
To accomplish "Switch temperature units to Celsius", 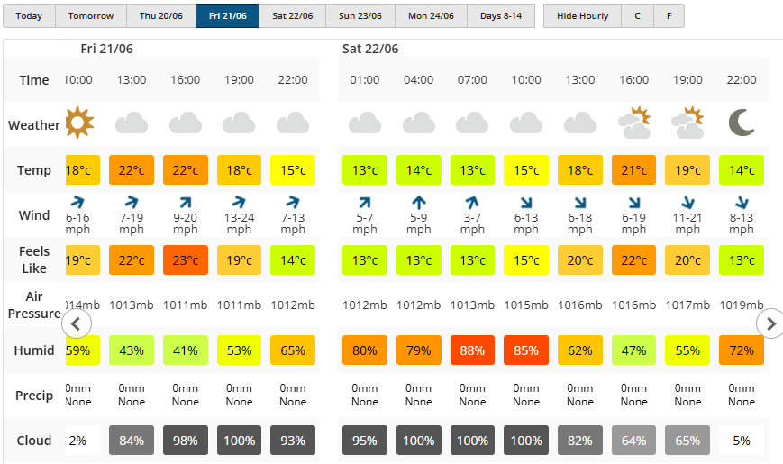I will point(638,16).
